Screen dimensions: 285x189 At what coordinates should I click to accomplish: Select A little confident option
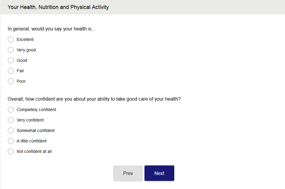pos(11,141)
